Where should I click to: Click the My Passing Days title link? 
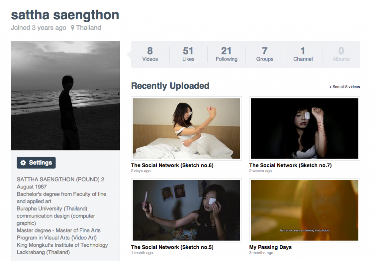(271, 247)
